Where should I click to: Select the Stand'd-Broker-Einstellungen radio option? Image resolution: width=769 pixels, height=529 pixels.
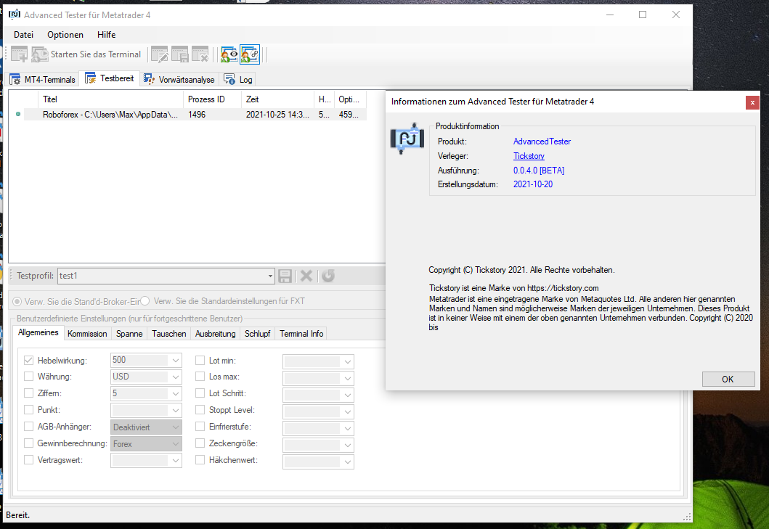click(x=17, y=301)
